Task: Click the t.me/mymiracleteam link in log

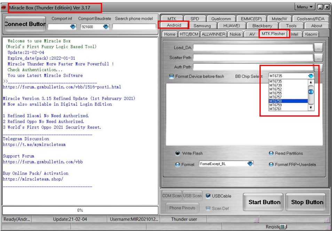Action: (34, 144)
